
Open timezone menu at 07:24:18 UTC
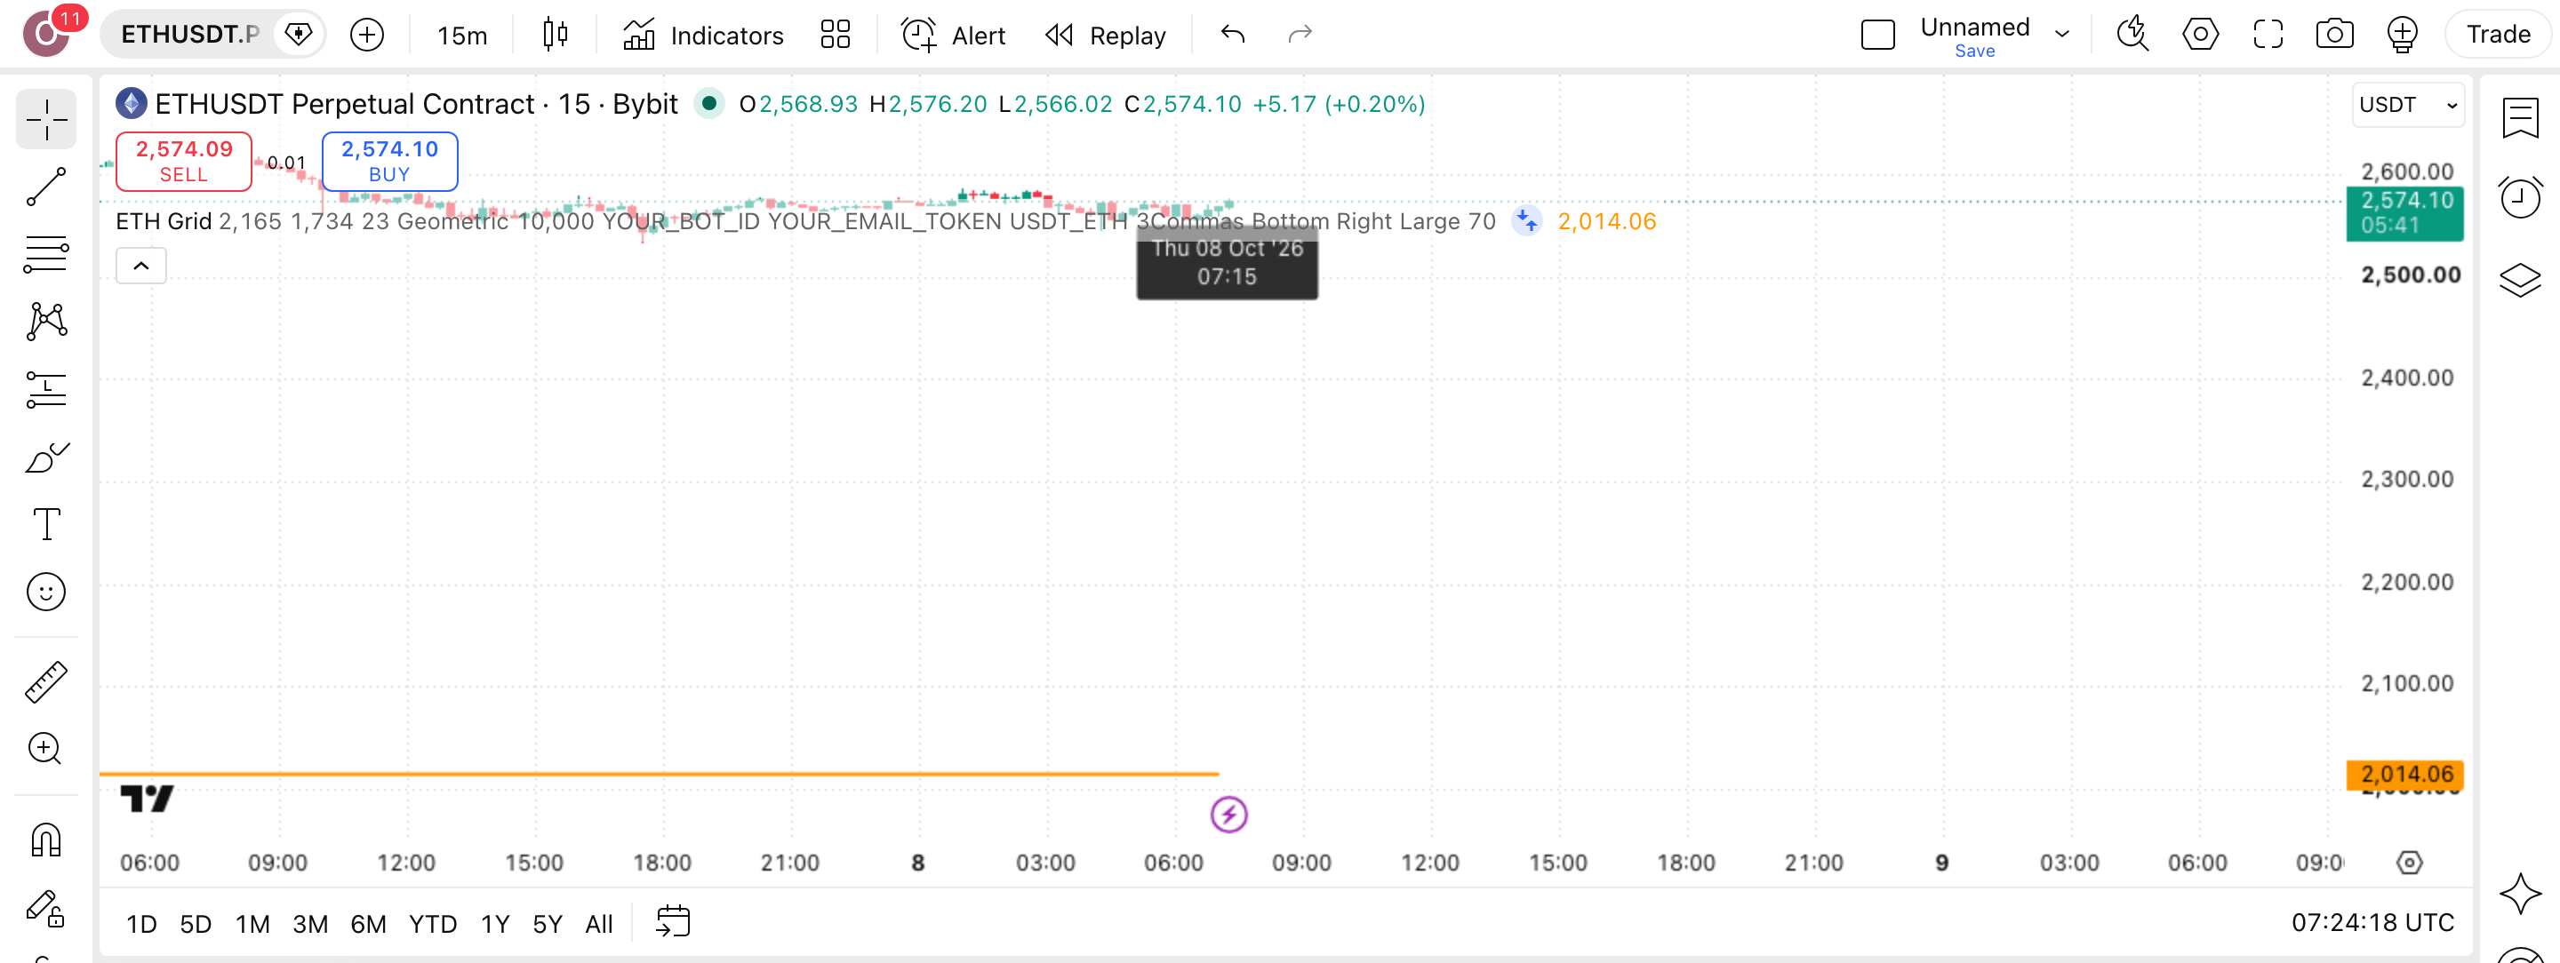coord(2372,923)
